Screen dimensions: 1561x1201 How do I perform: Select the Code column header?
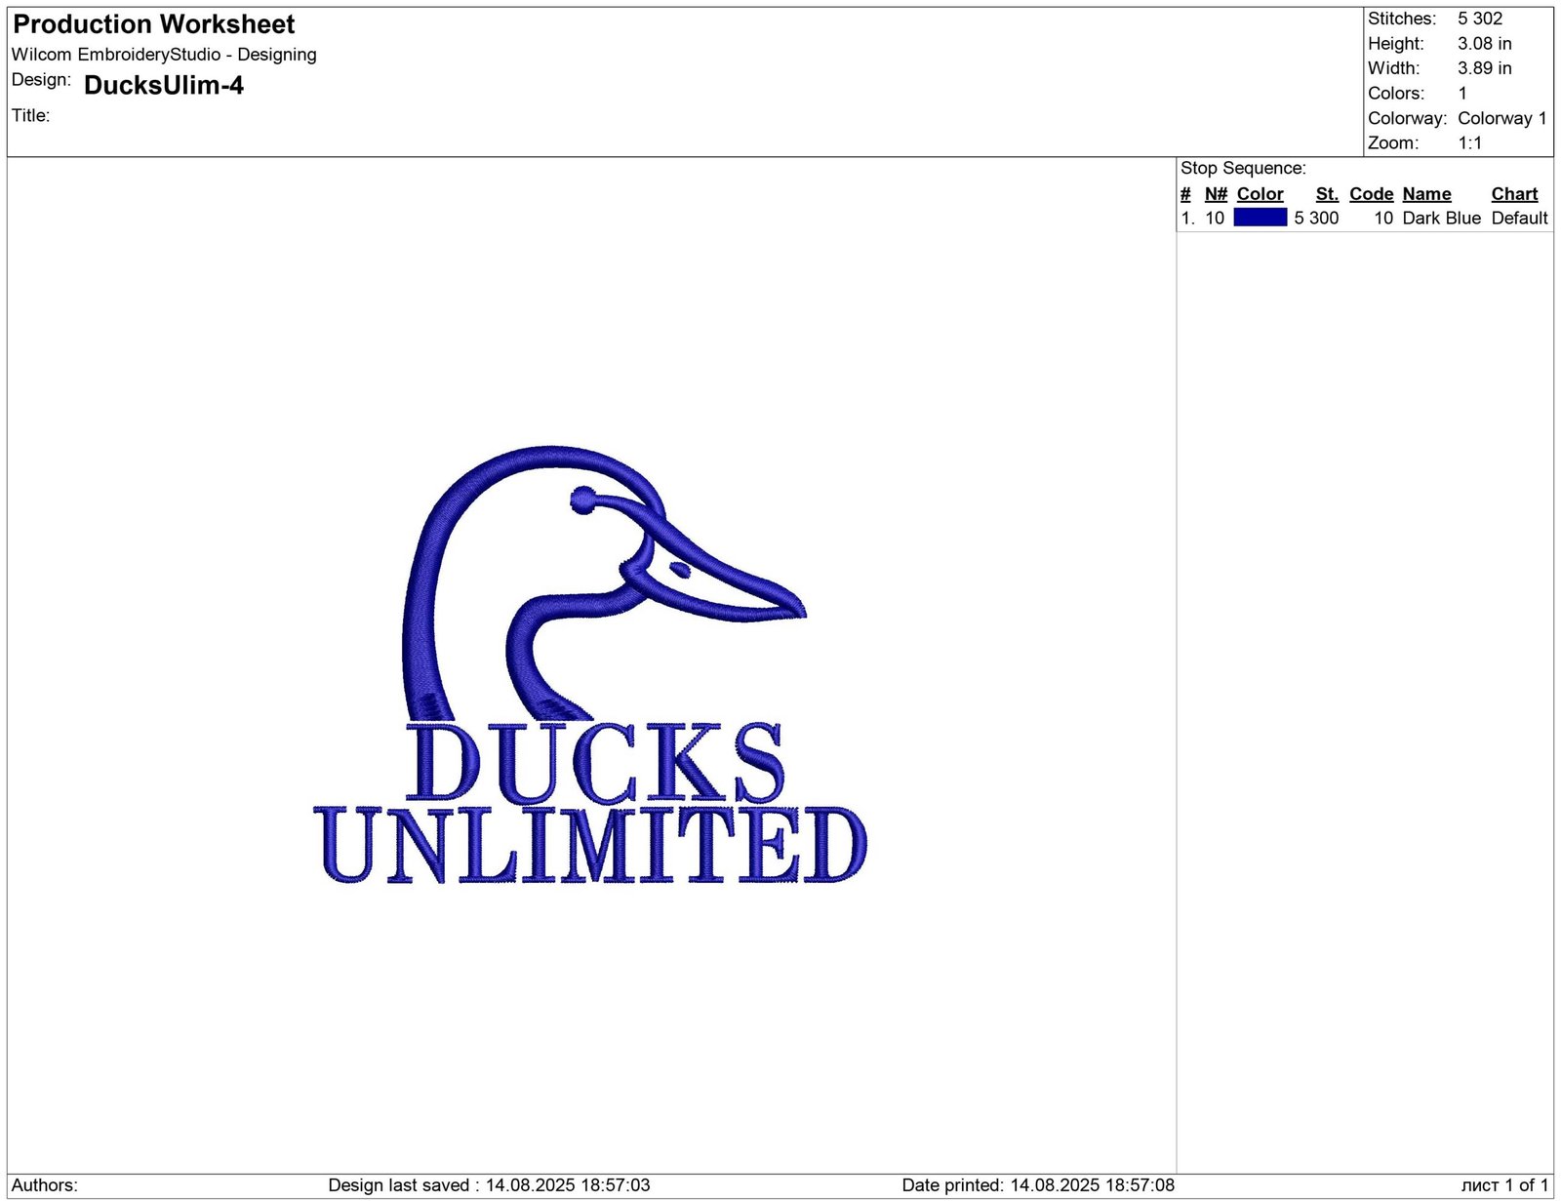coord(1371,194)
